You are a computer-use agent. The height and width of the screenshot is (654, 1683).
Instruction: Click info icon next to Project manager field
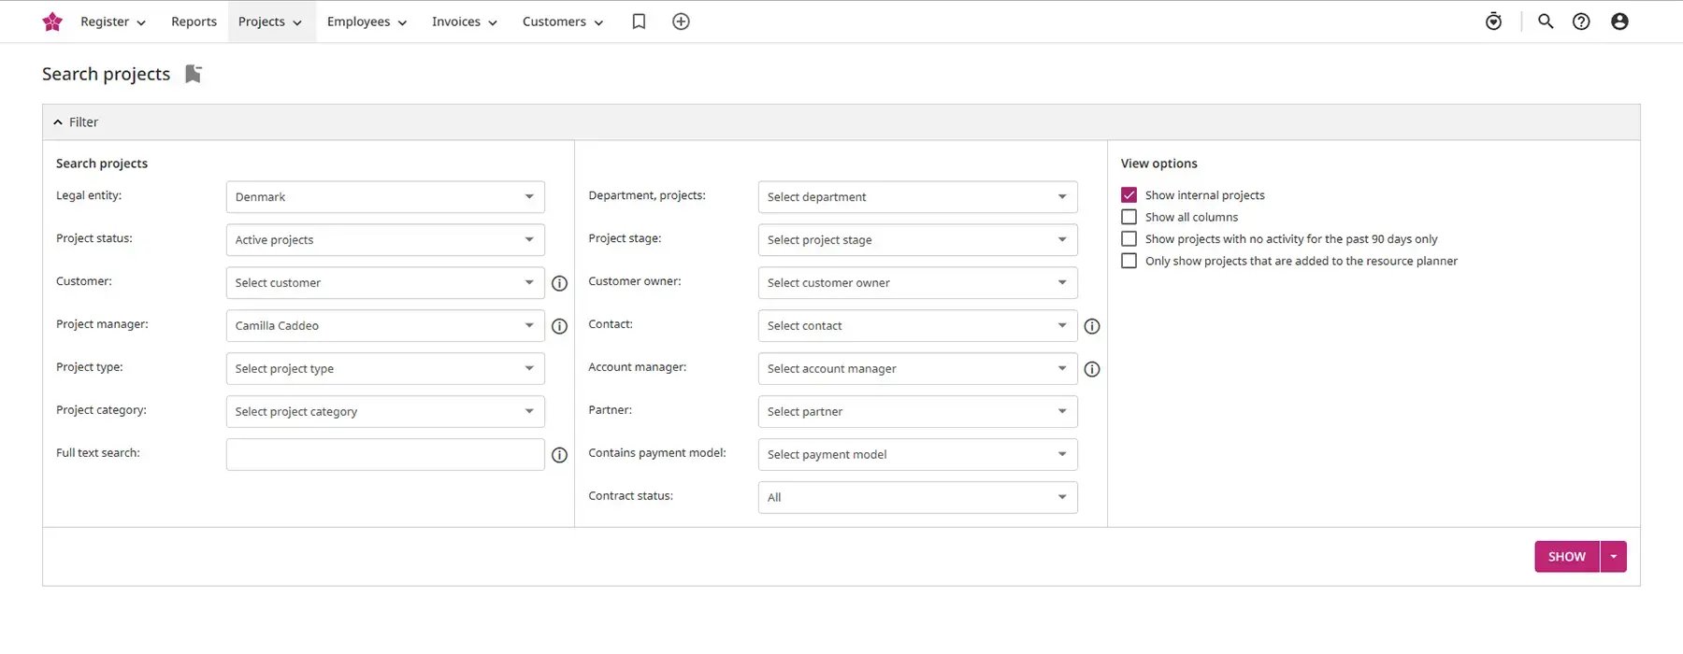pyautogui.click(x=559, y=326)
